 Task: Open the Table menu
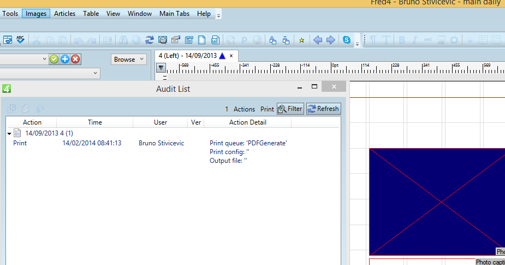[91, 14]
